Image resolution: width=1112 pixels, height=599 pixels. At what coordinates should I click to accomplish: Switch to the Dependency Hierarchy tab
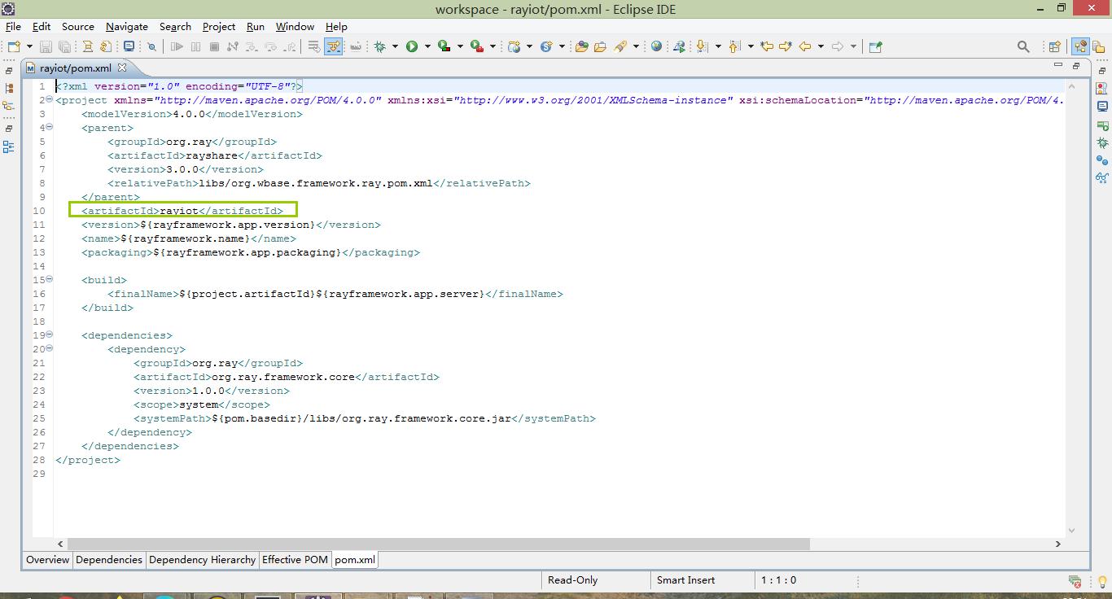(203, 560)
